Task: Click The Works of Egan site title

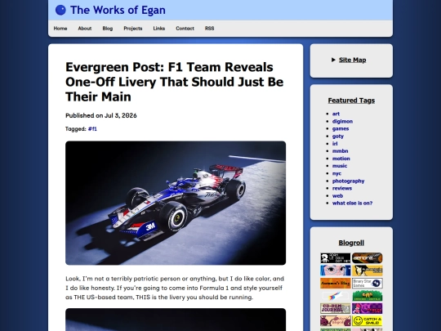Action: point(118,10)
